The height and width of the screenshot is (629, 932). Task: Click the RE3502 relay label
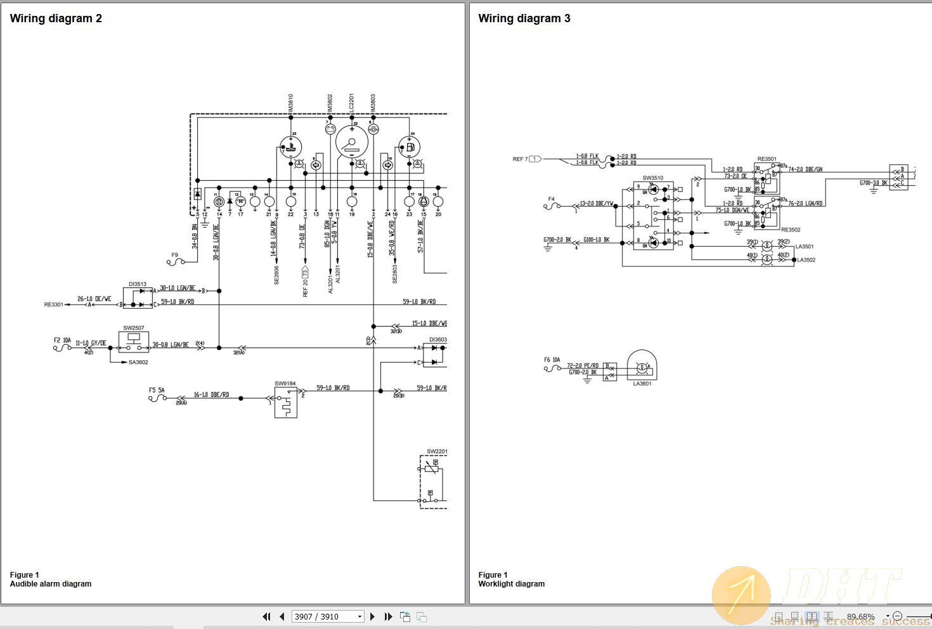point(791,230)
